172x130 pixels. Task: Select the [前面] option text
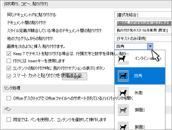pyautogui.click(x=140, y=127)
